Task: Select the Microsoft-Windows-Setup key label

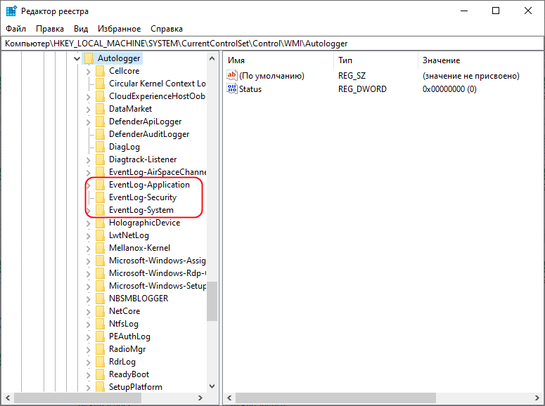Action: (158, 286)
